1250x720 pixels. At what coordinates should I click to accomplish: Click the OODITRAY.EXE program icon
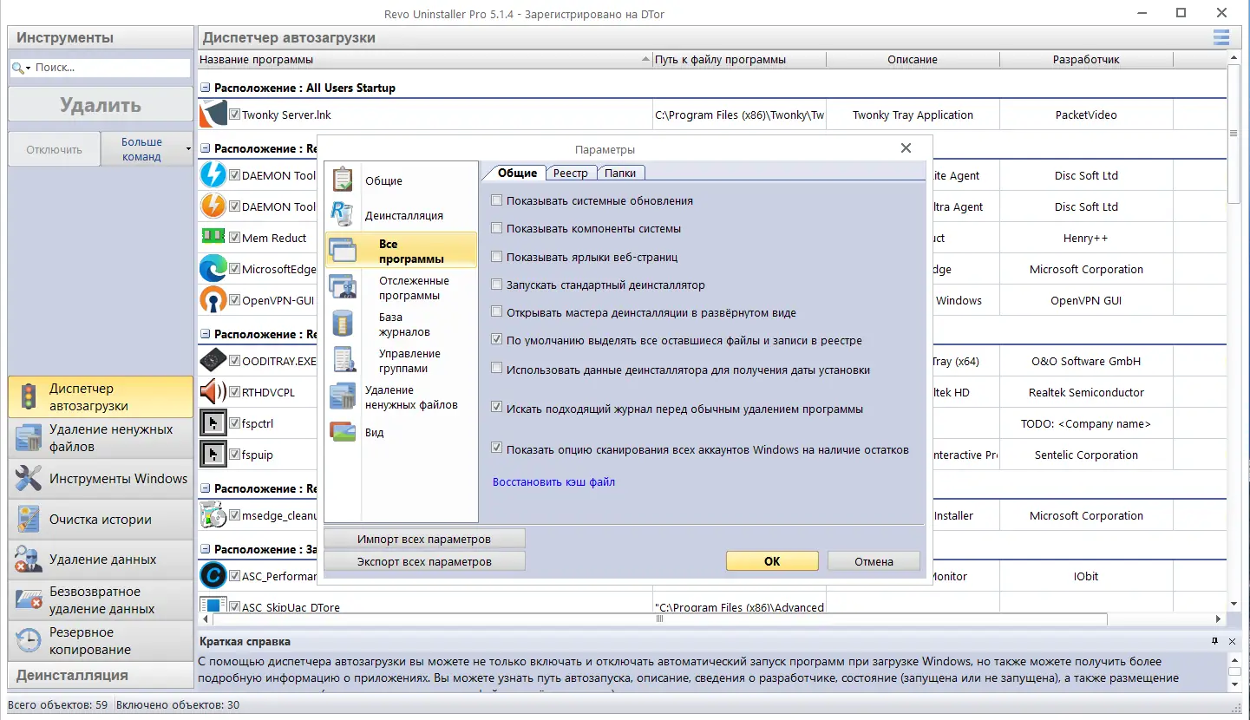click(x=213, y=361)
